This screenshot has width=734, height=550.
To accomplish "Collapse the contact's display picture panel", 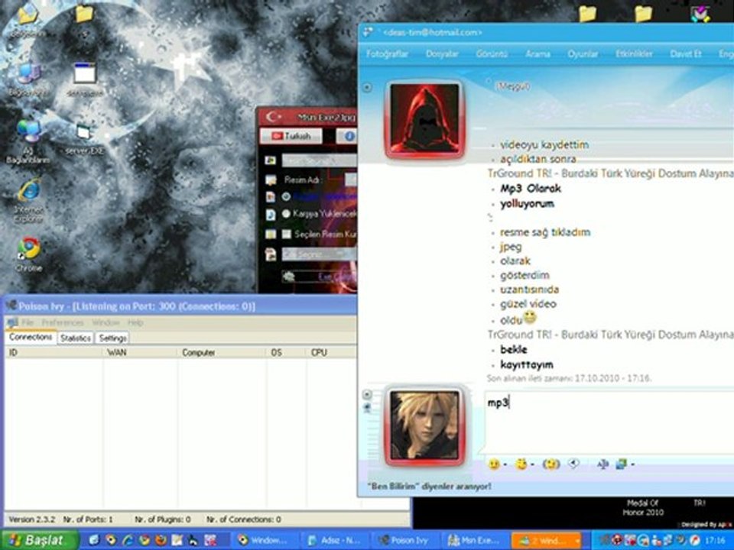I will [367, 88].
